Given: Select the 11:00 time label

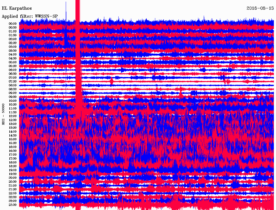Looking at the screenshot, I should point(13,108).
